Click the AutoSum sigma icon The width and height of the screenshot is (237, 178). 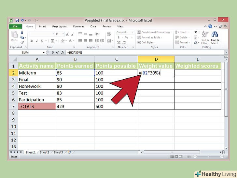[x=196, y=32]
